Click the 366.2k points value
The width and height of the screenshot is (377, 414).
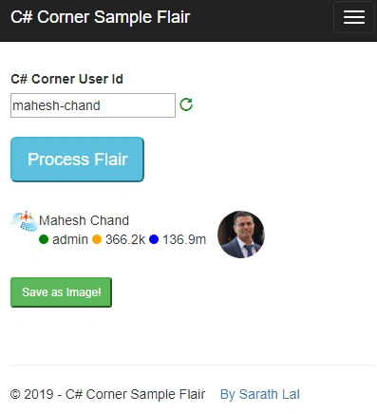click(x=125, y=239)
